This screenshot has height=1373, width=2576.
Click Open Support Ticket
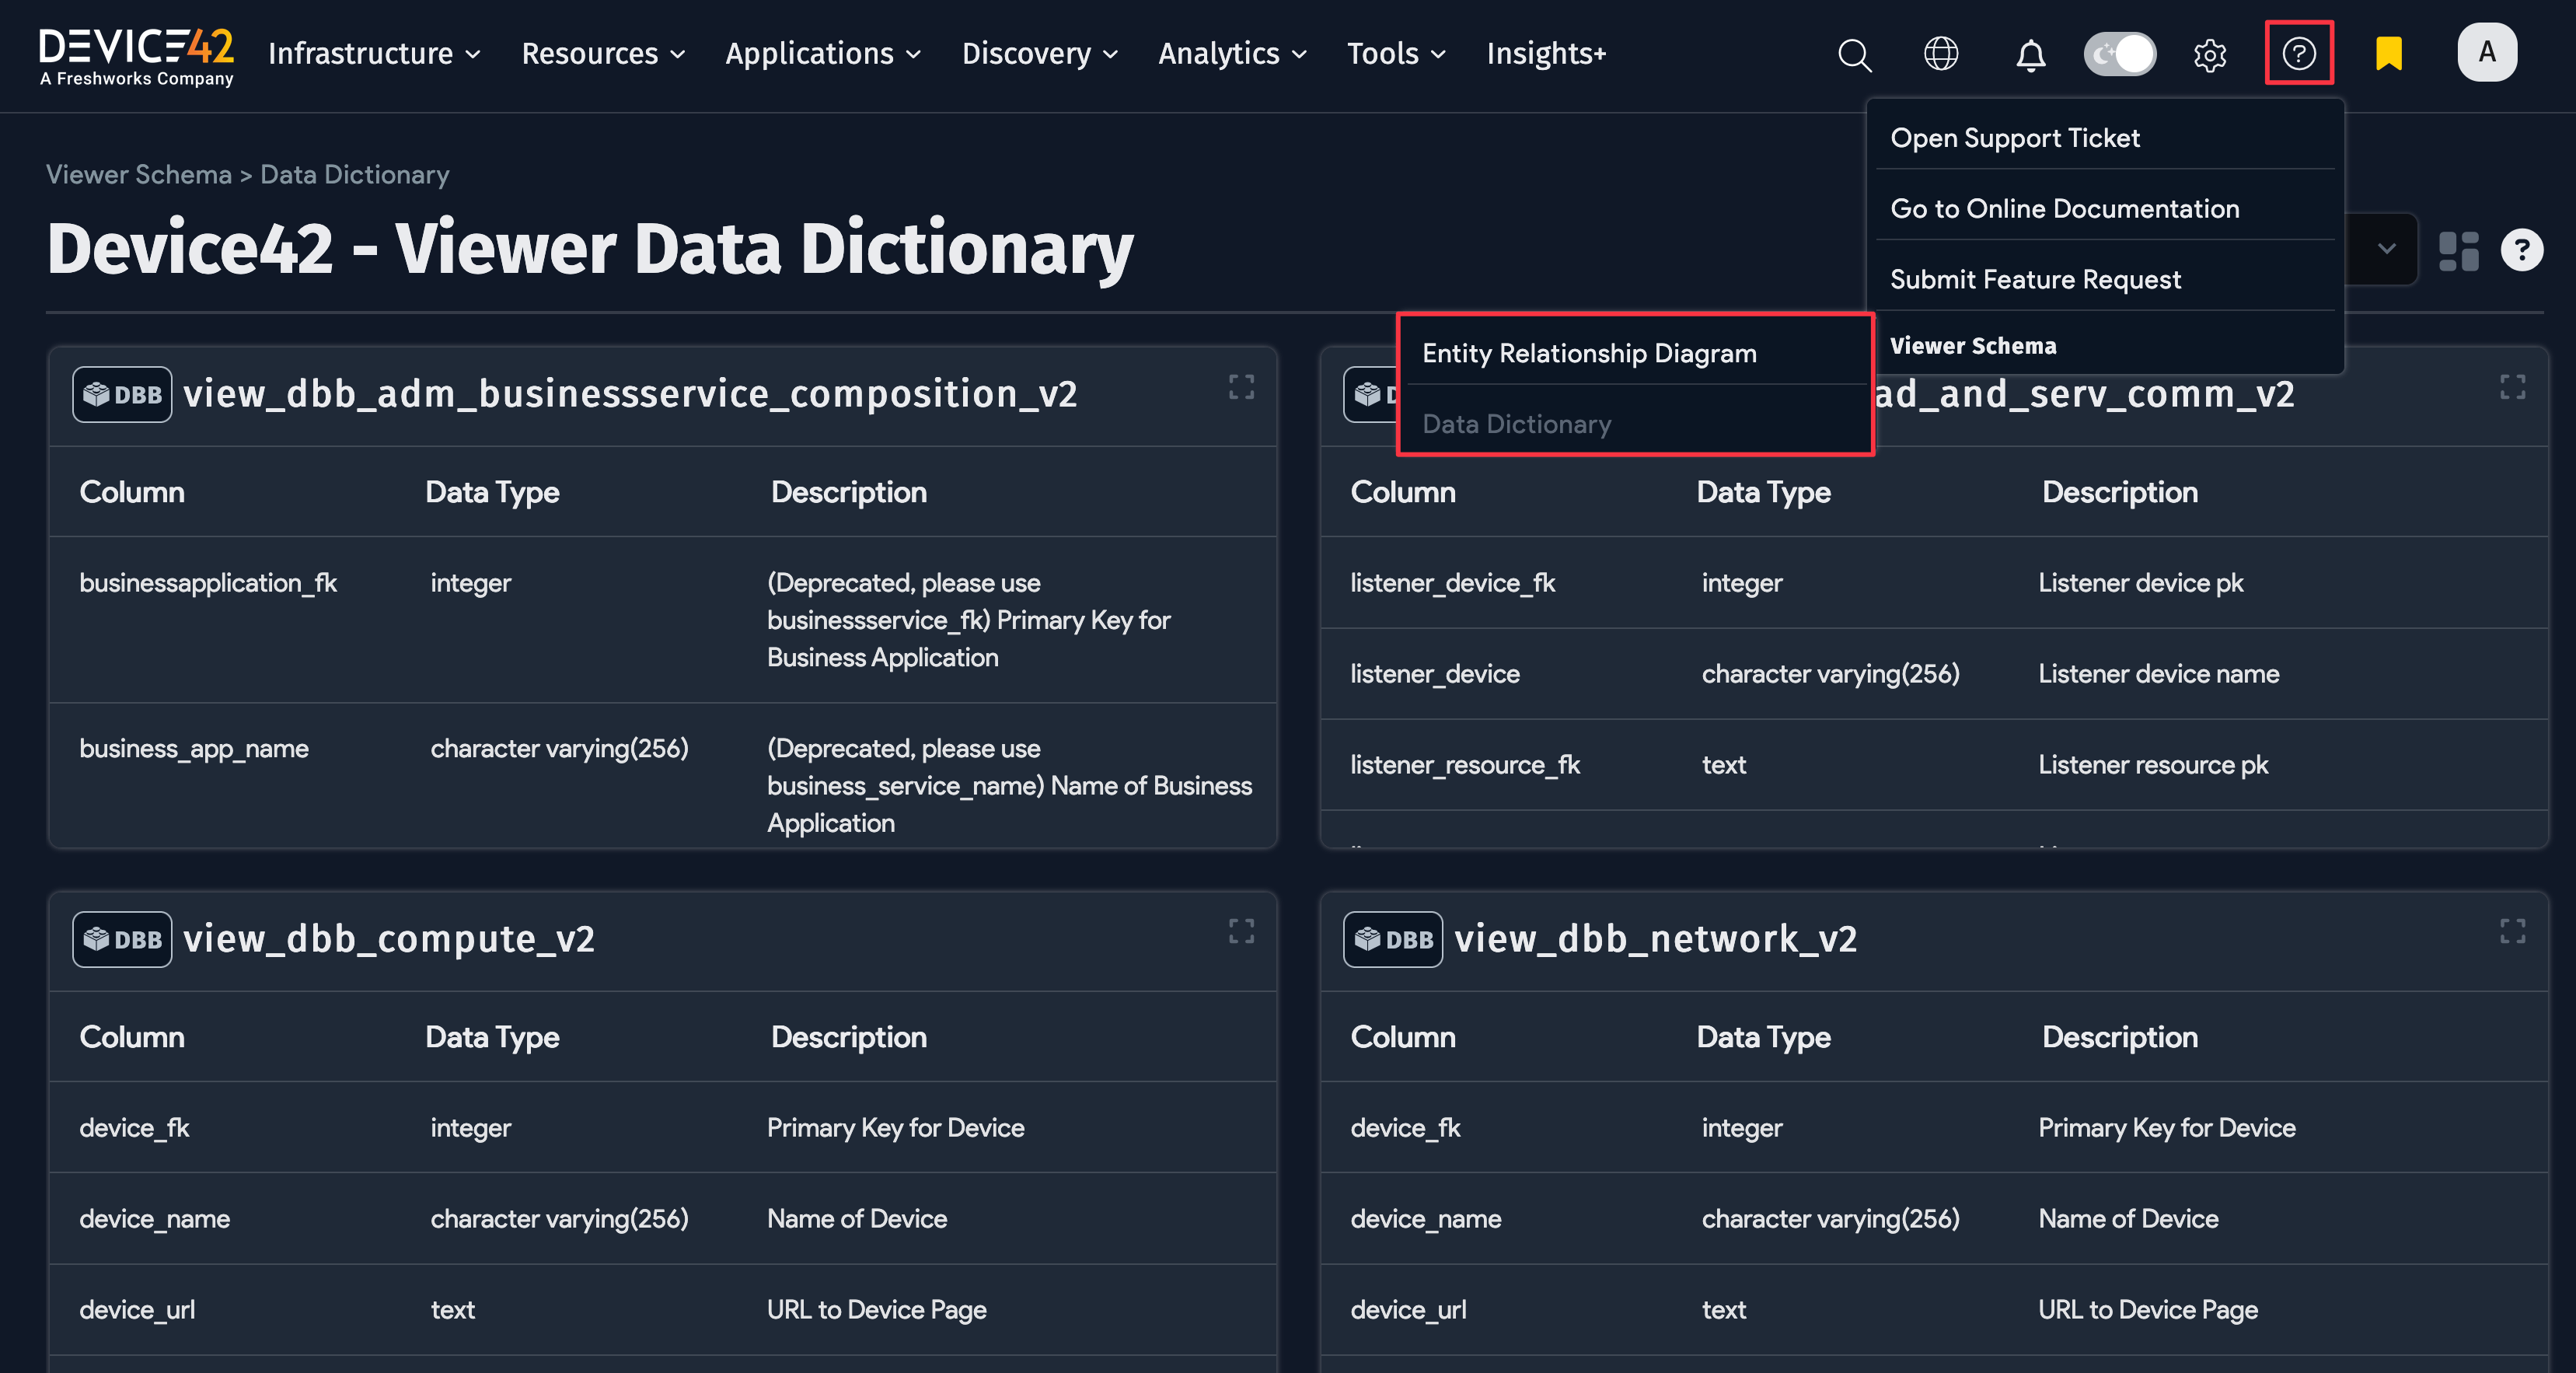click(x=2015, y=137)
